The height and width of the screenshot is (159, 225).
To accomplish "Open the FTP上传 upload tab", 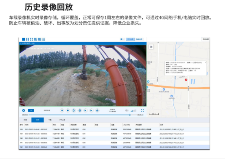I will (62, 120).
